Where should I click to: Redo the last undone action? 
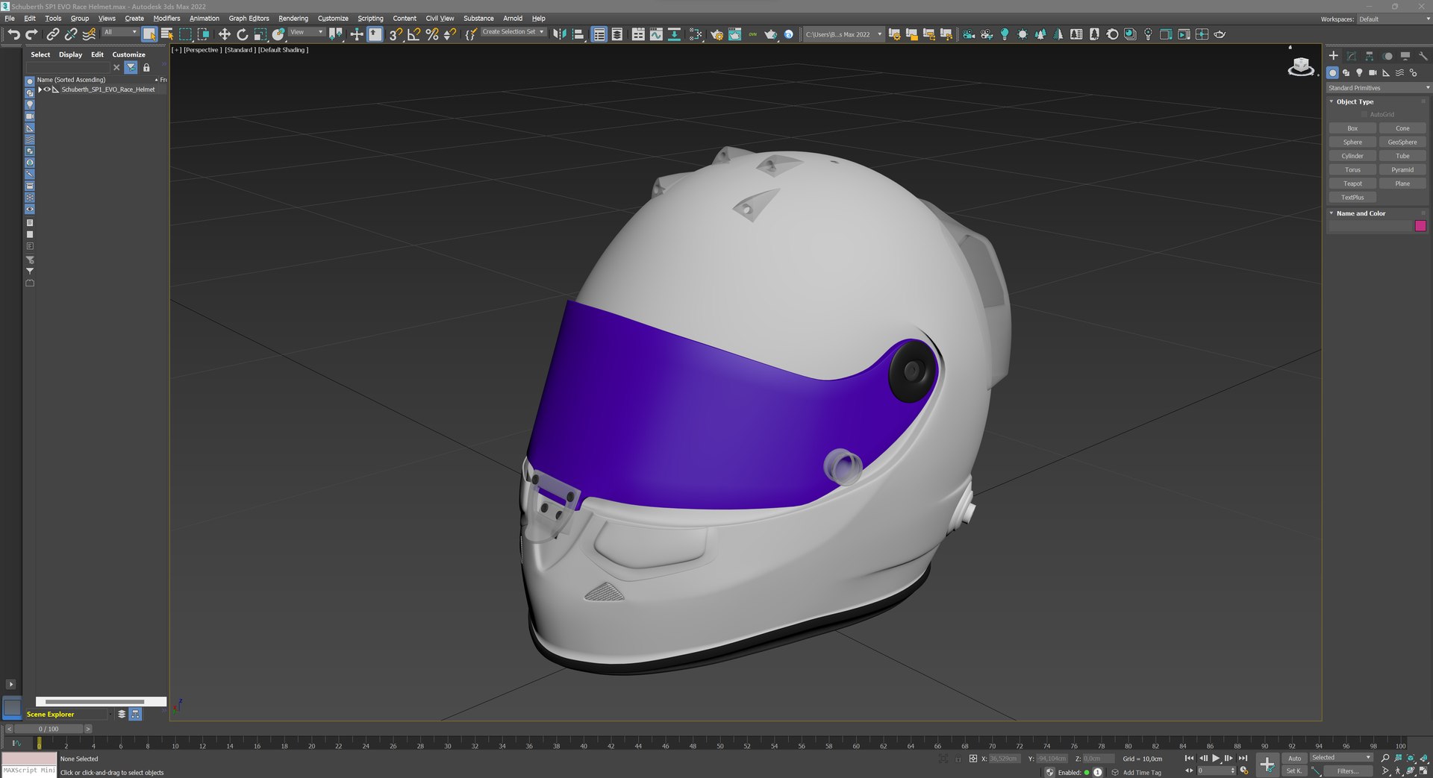click(31, 34)
